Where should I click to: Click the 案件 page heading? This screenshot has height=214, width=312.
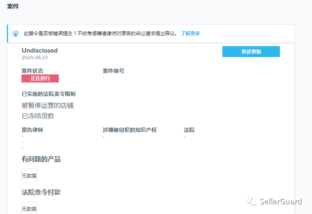click(x=13, y=6)
